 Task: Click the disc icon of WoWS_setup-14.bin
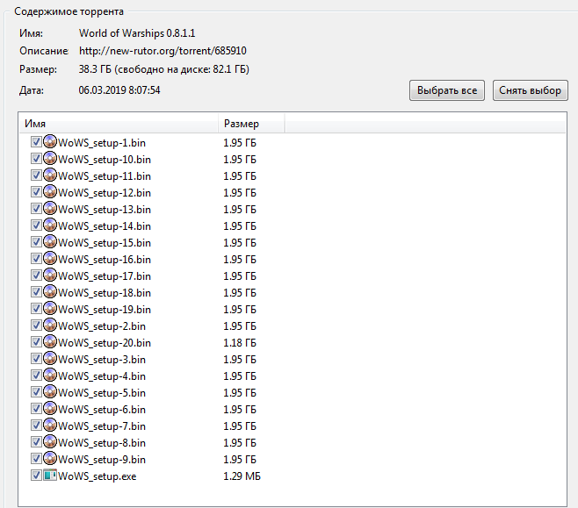(x=50, y=225)
